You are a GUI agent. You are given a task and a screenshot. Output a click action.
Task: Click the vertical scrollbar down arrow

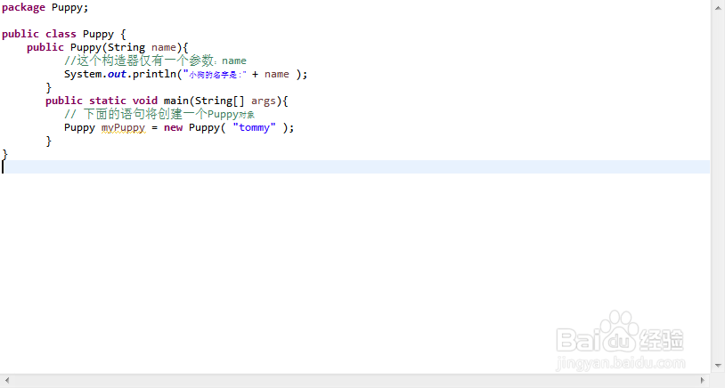[718, 366]
